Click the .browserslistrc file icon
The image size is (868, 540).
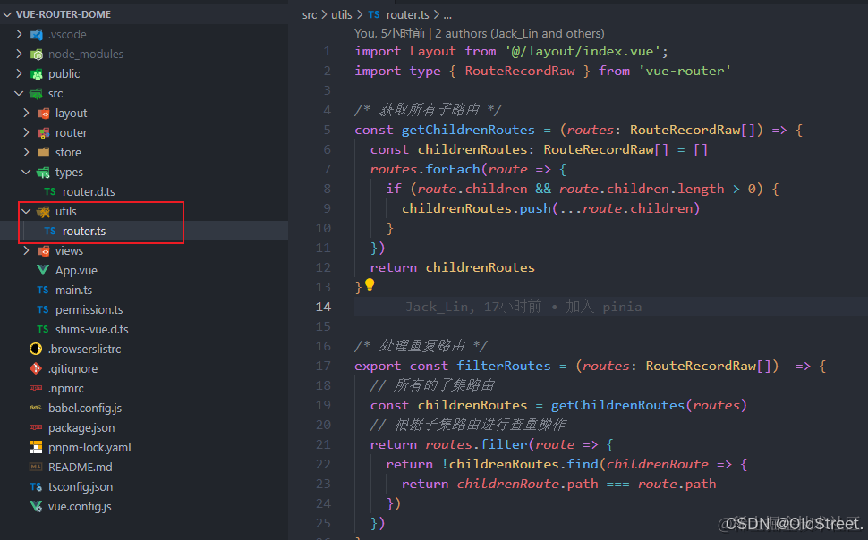coord(36,349)
